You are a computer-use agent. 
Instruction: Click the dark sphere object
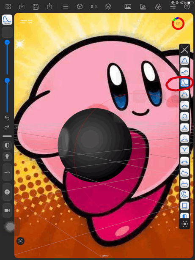point(95,145)
